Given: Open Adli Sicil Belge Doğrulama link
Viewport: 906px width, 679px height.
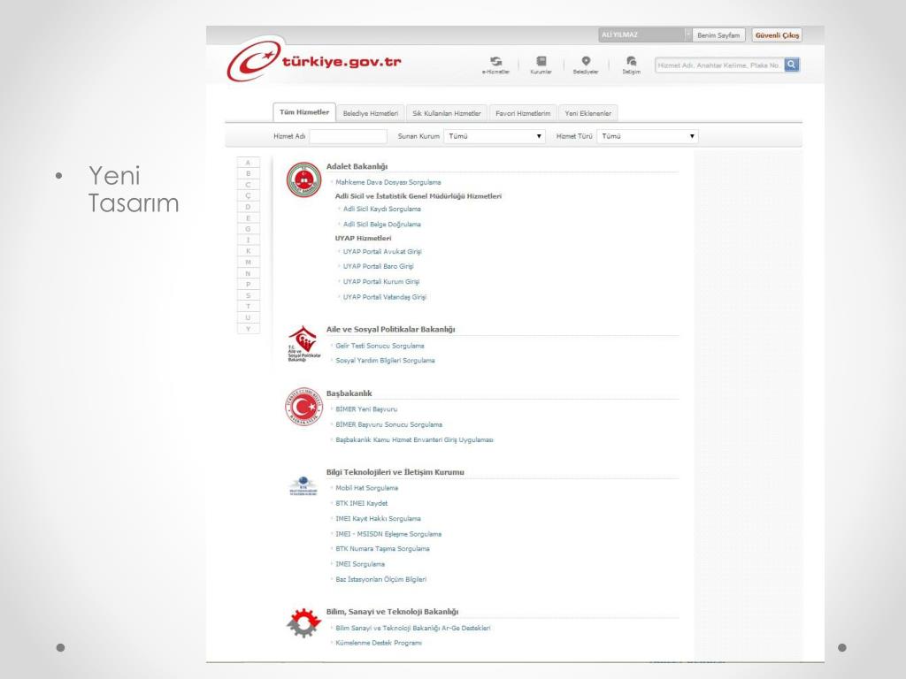Looking at the screenshot, I should click(382, 224).
